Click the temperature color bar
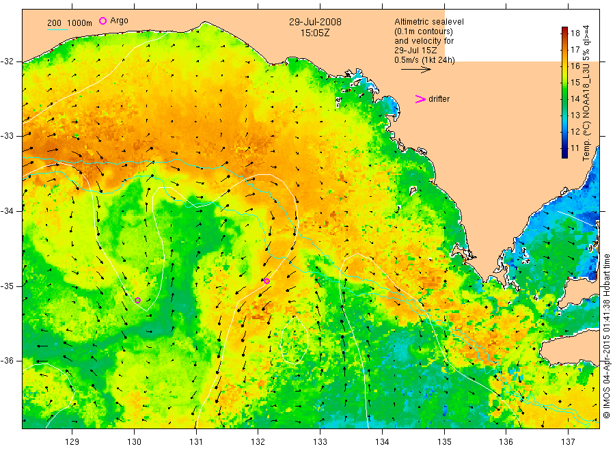The width and height of the screenshot is (615, 451). [x=564, y=92]
